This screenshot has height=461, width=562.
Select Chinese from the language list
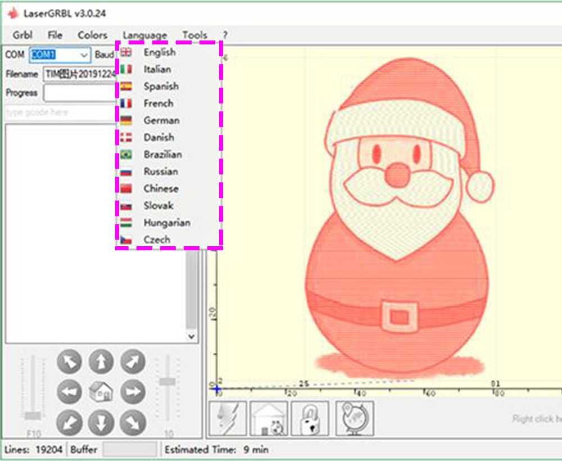pyautogui.click(x=161, y=188)
